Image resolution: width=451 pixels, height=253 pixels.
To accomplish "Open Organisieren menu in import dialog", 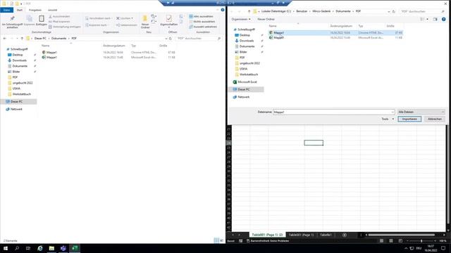I will [241, 19].
